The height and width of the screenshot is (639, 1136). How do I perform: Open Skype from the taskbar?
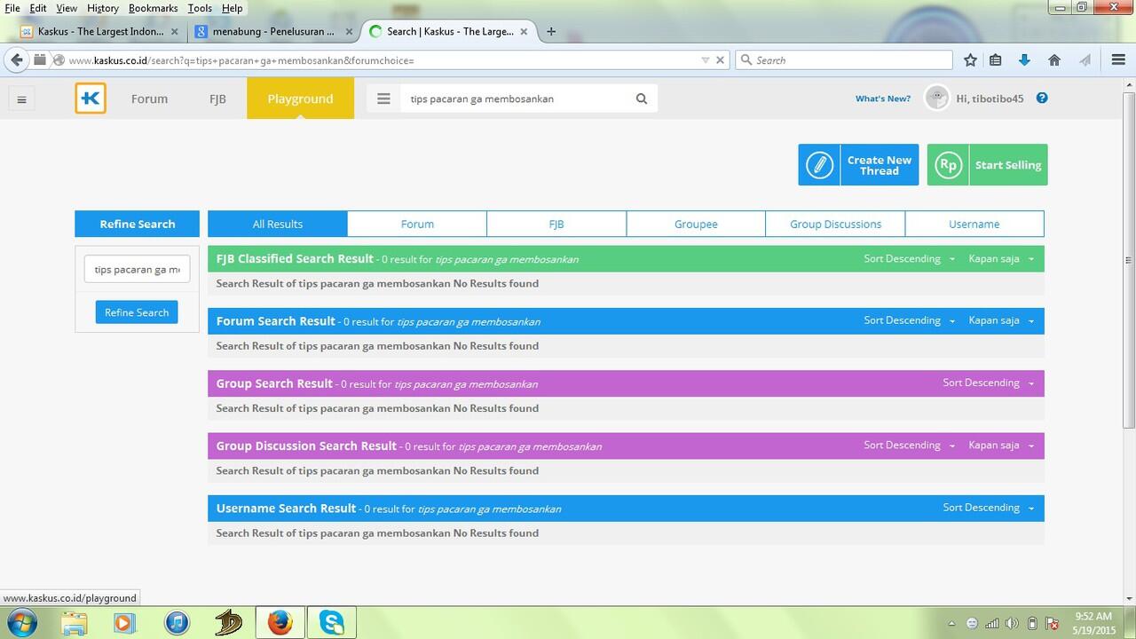(332, 622)
